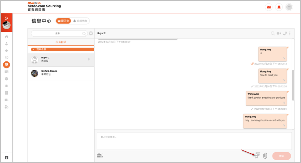This screenshot has width=301, height=163.
Task: Click the paperclip attach file icon
Action: (x=265, y=156)
